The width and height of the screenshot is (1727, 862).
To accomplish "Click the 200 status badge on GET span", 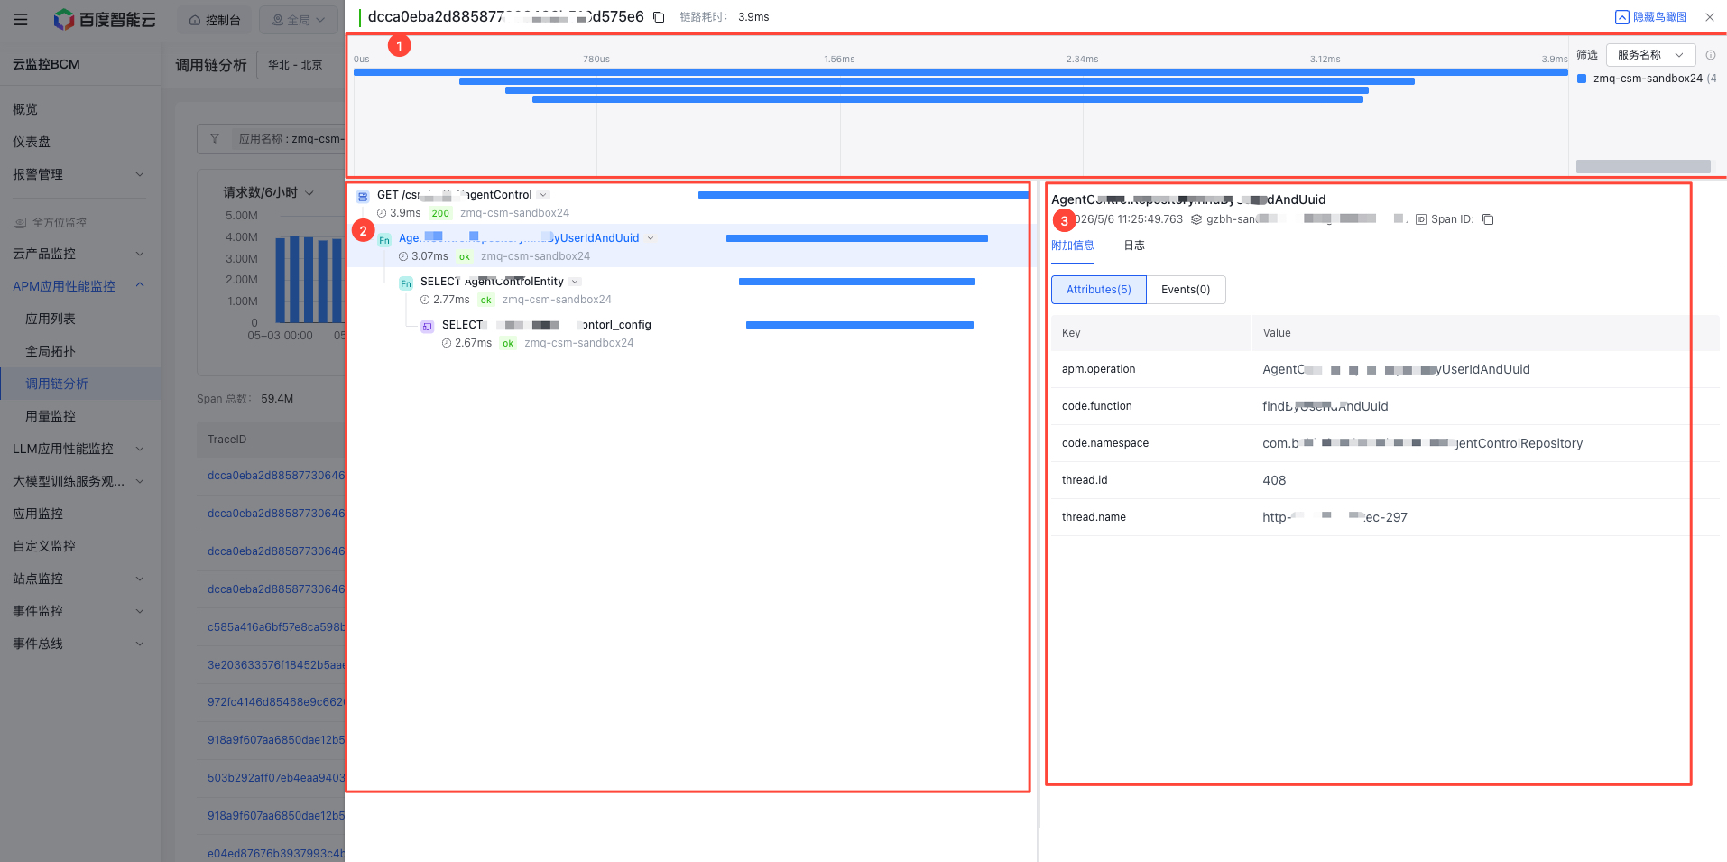I will [x=440, y=214].
